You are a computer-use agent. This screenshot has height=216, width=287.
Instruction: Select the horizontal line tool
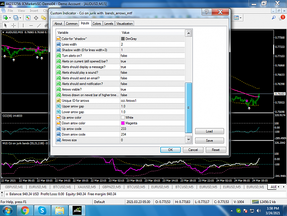click(31, 25)
